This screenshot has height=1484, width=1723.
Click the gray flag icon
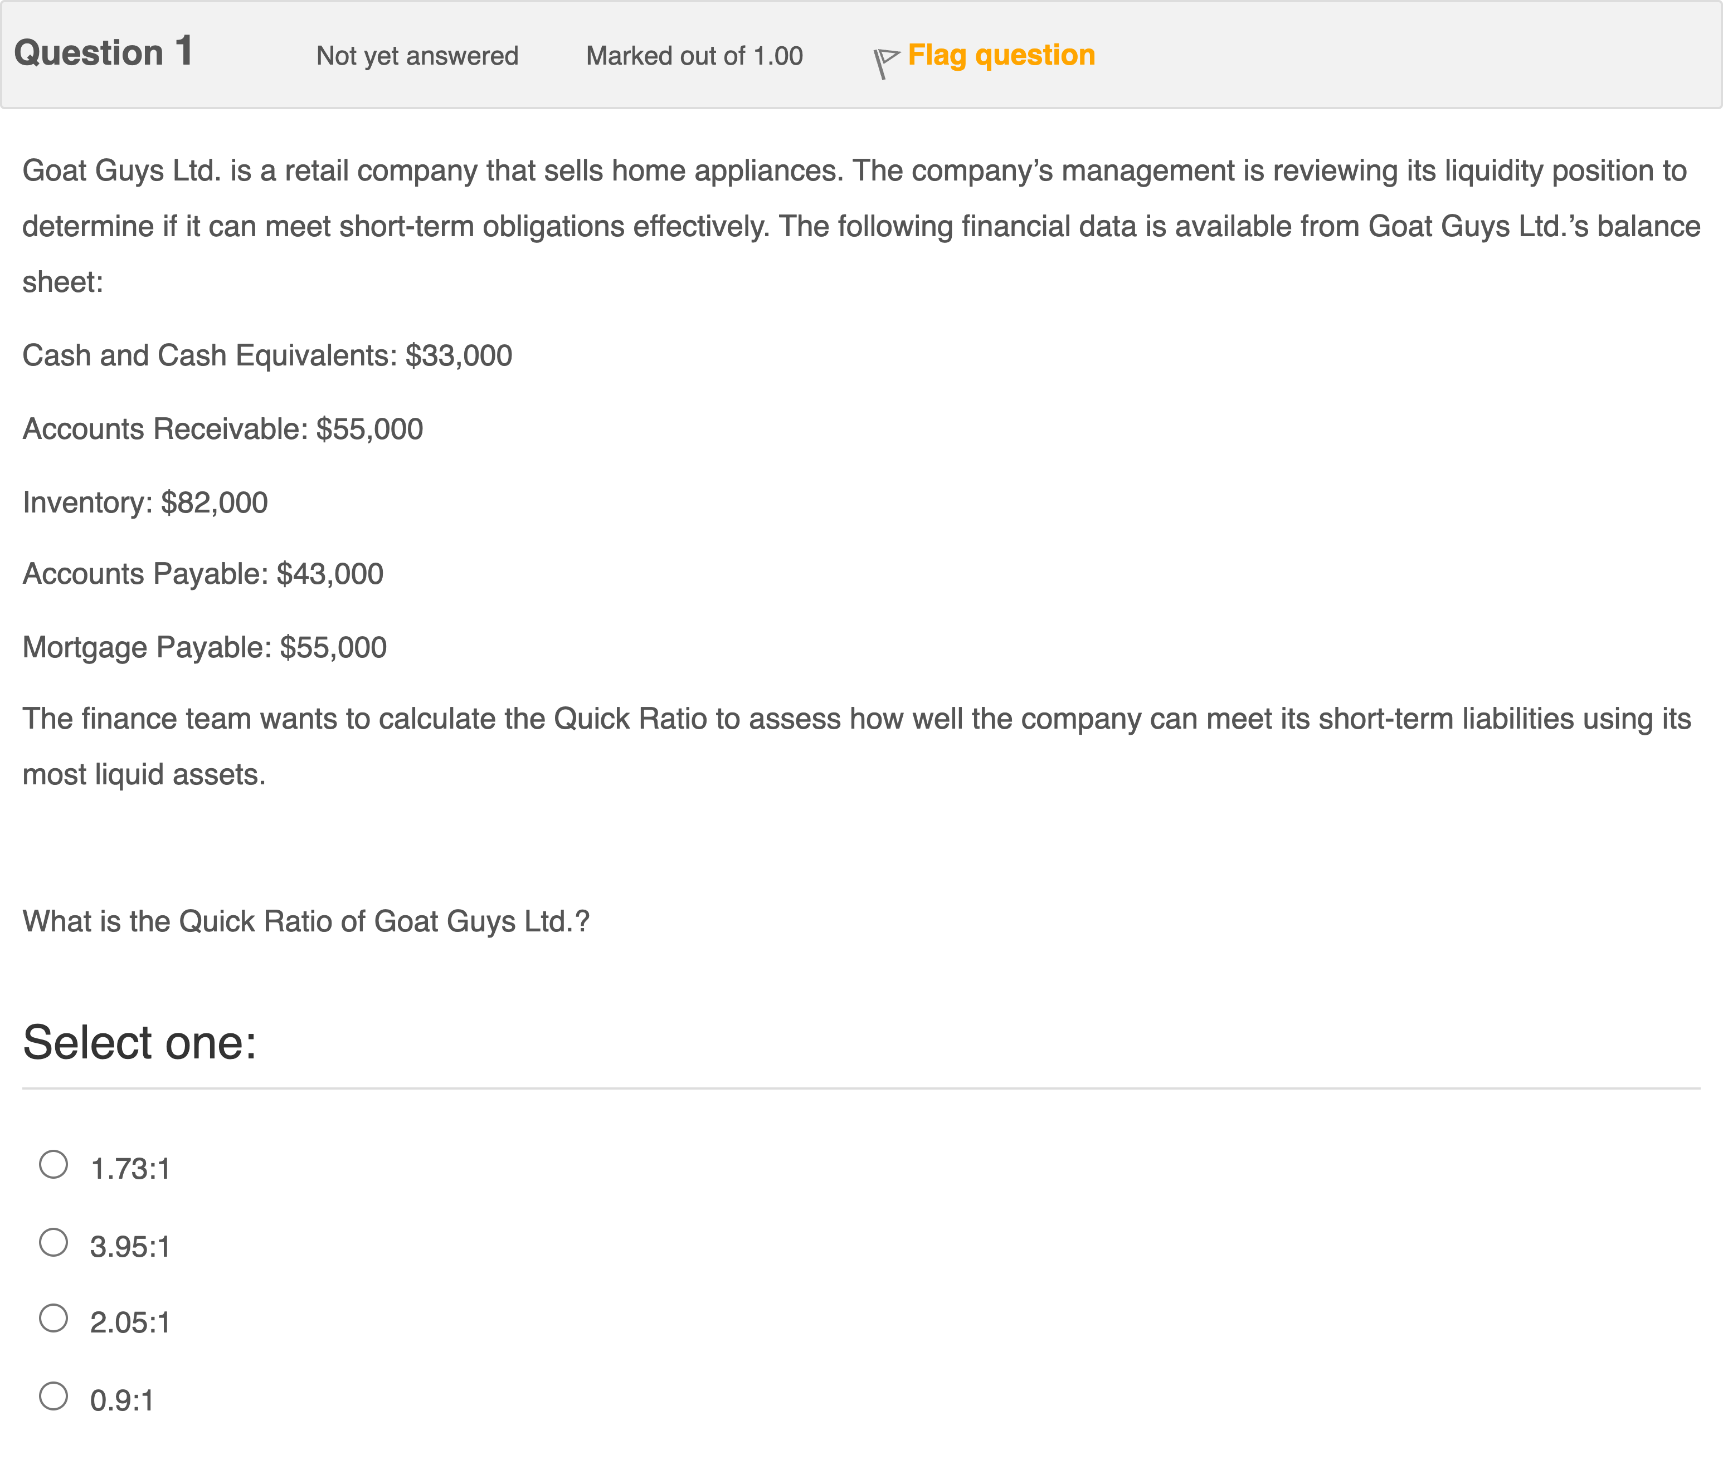887,63
